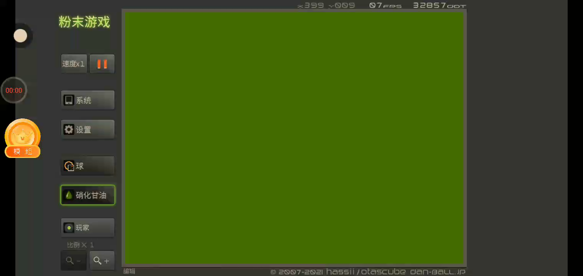Pause the simulation with the orange pause button

tap(102, 64)
